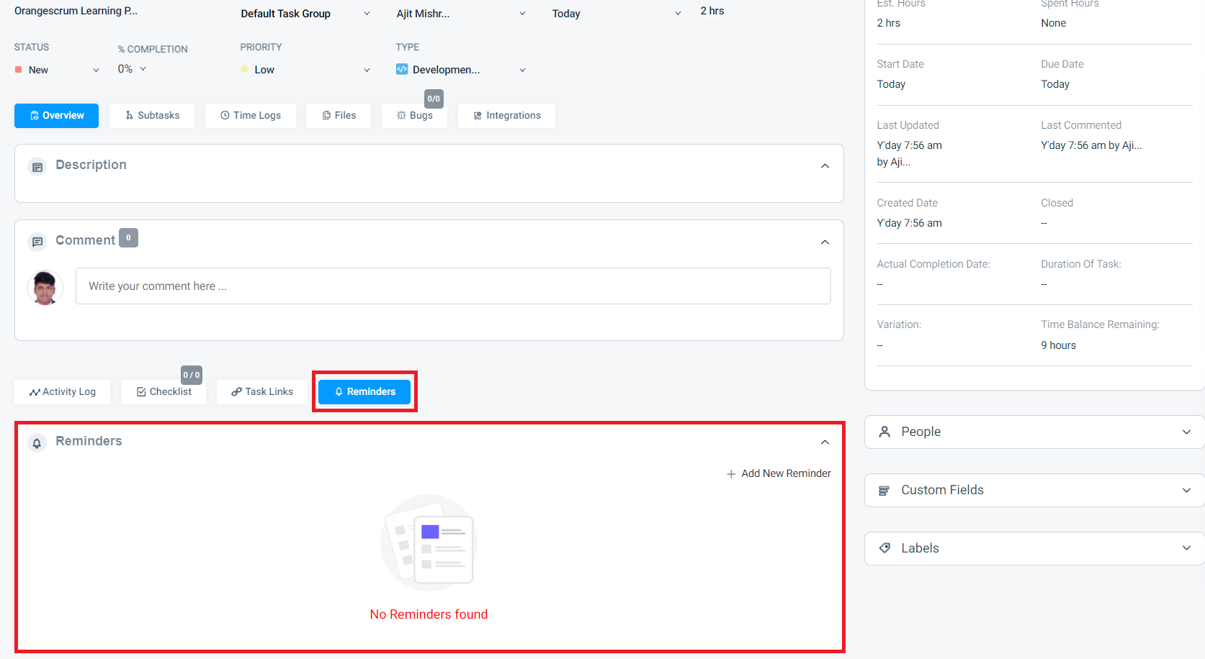Screen dimensions: 1205x659
Task: Click the Created Date Y'day 7:56 am
Action: pyautogui.click(x=909, y=223)
